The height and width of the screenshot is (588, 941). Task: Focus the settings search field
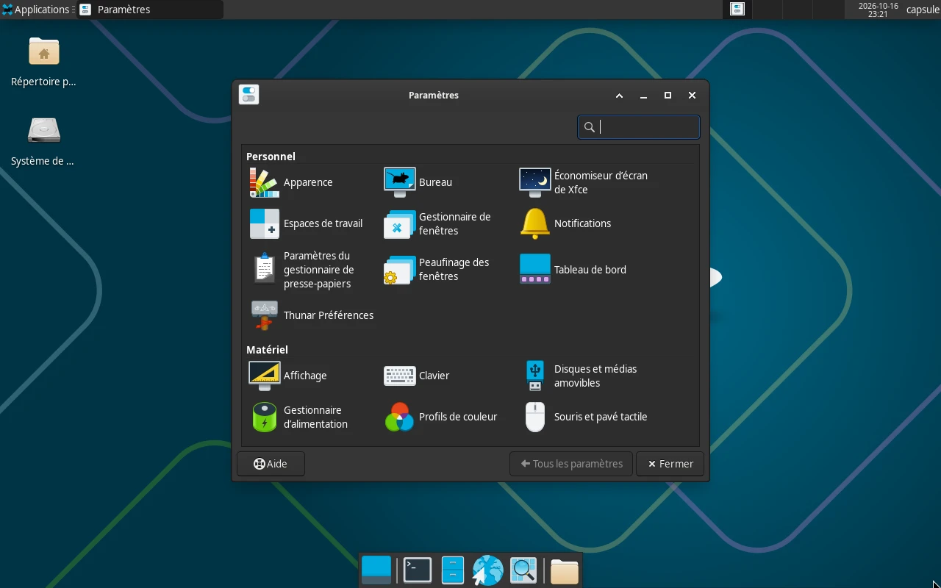tap(639, 127)
